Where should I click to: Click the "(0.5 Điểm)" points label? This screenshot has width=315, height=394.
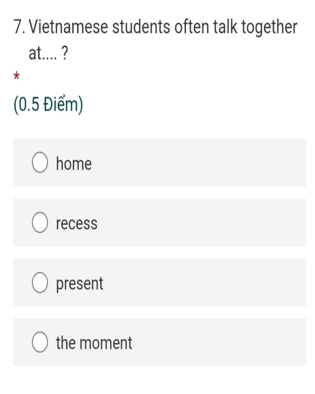pos(48,105)
